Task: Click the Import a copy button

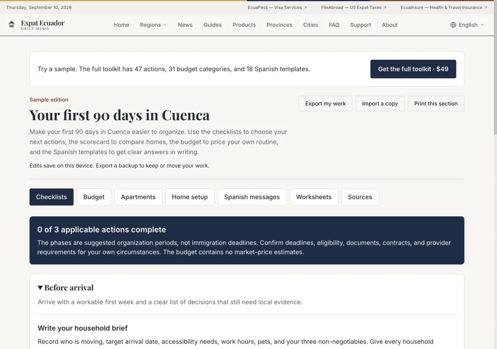Action: [x=380, y=103]
